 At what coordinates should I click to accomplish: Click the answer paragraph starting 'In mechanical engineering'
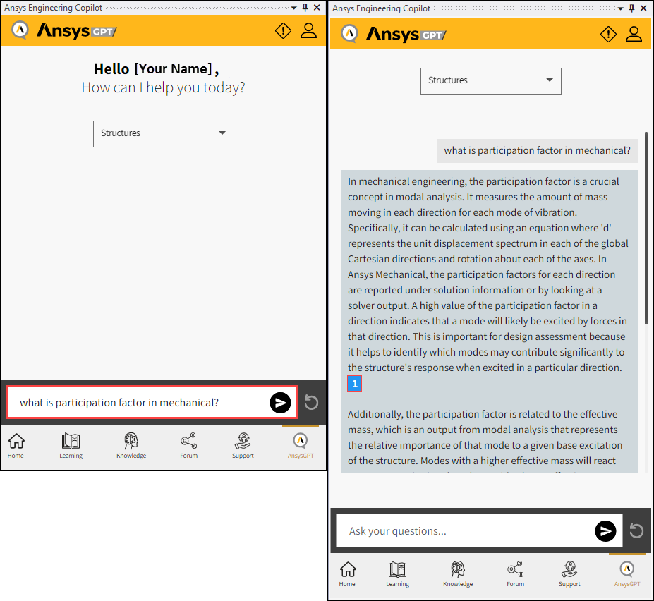point(489,274)
